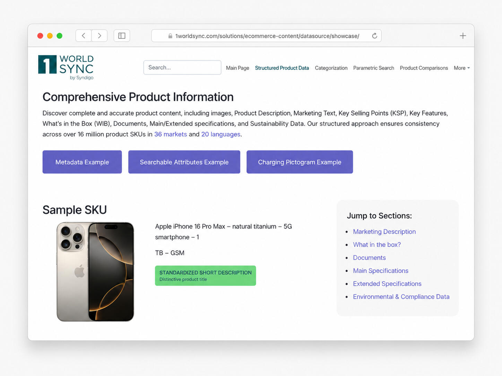Go to Parametric Search nav item

click(374, 68)
